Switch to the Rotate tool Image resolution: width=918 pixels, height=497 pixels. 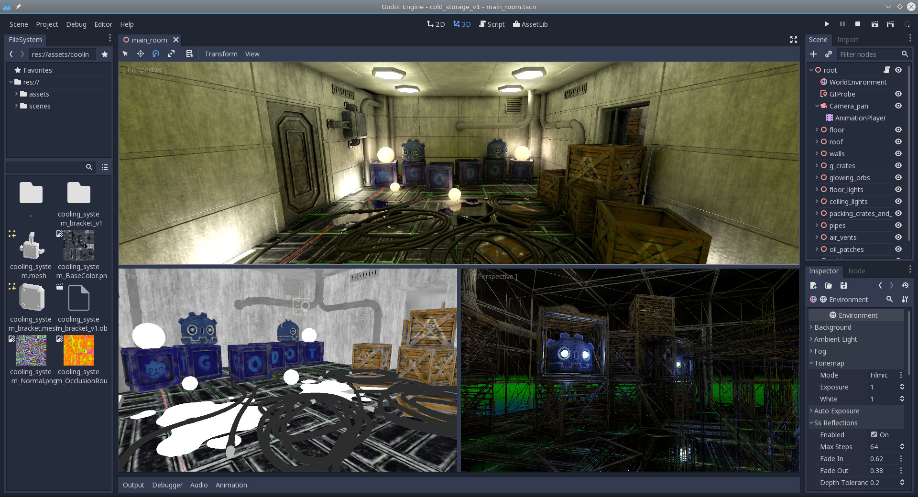coord(156,54)
